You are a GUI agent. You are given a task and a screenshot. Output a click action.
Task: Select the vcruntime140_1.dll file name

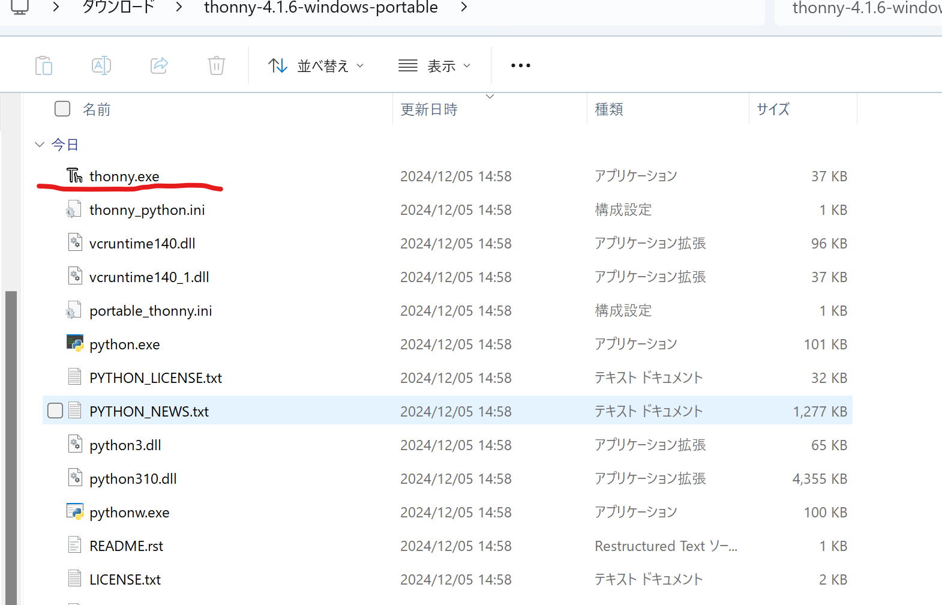(x=149, y=277)
